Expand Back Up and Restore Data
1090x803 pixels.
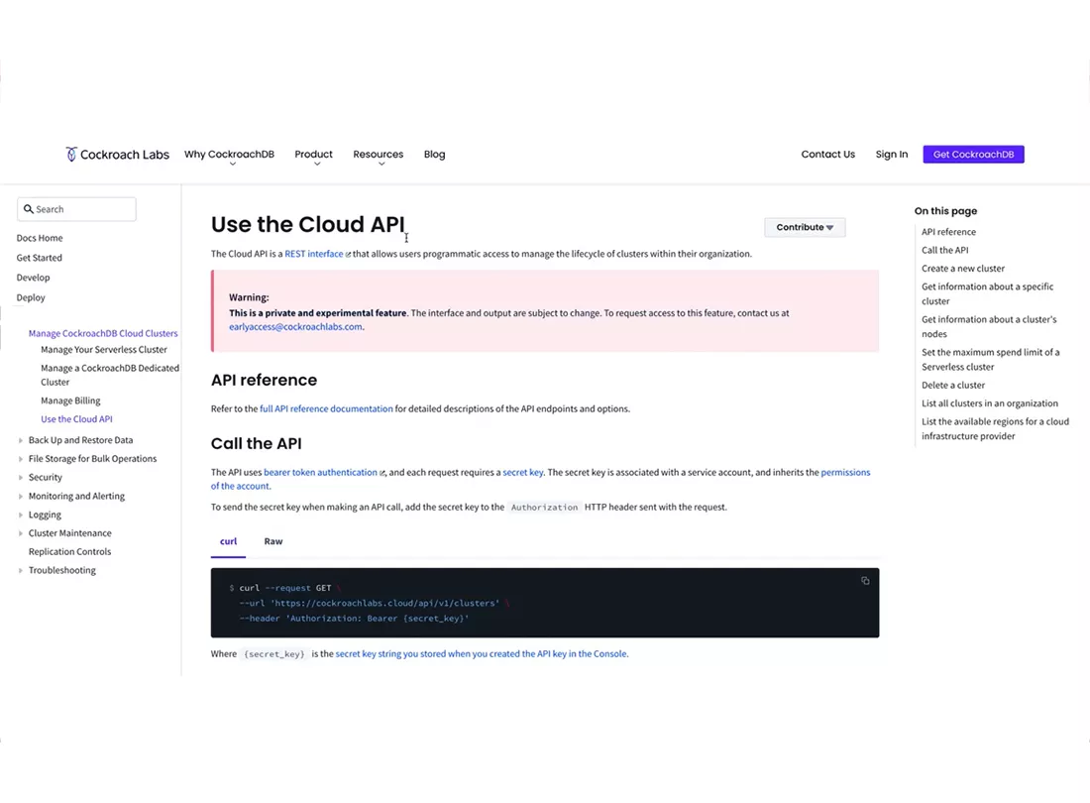pos(20,440)
